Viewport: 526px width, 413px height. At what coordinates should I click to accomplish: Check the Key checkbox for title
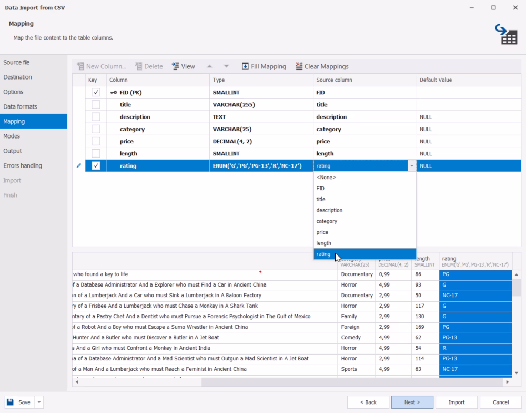point(96,104)
